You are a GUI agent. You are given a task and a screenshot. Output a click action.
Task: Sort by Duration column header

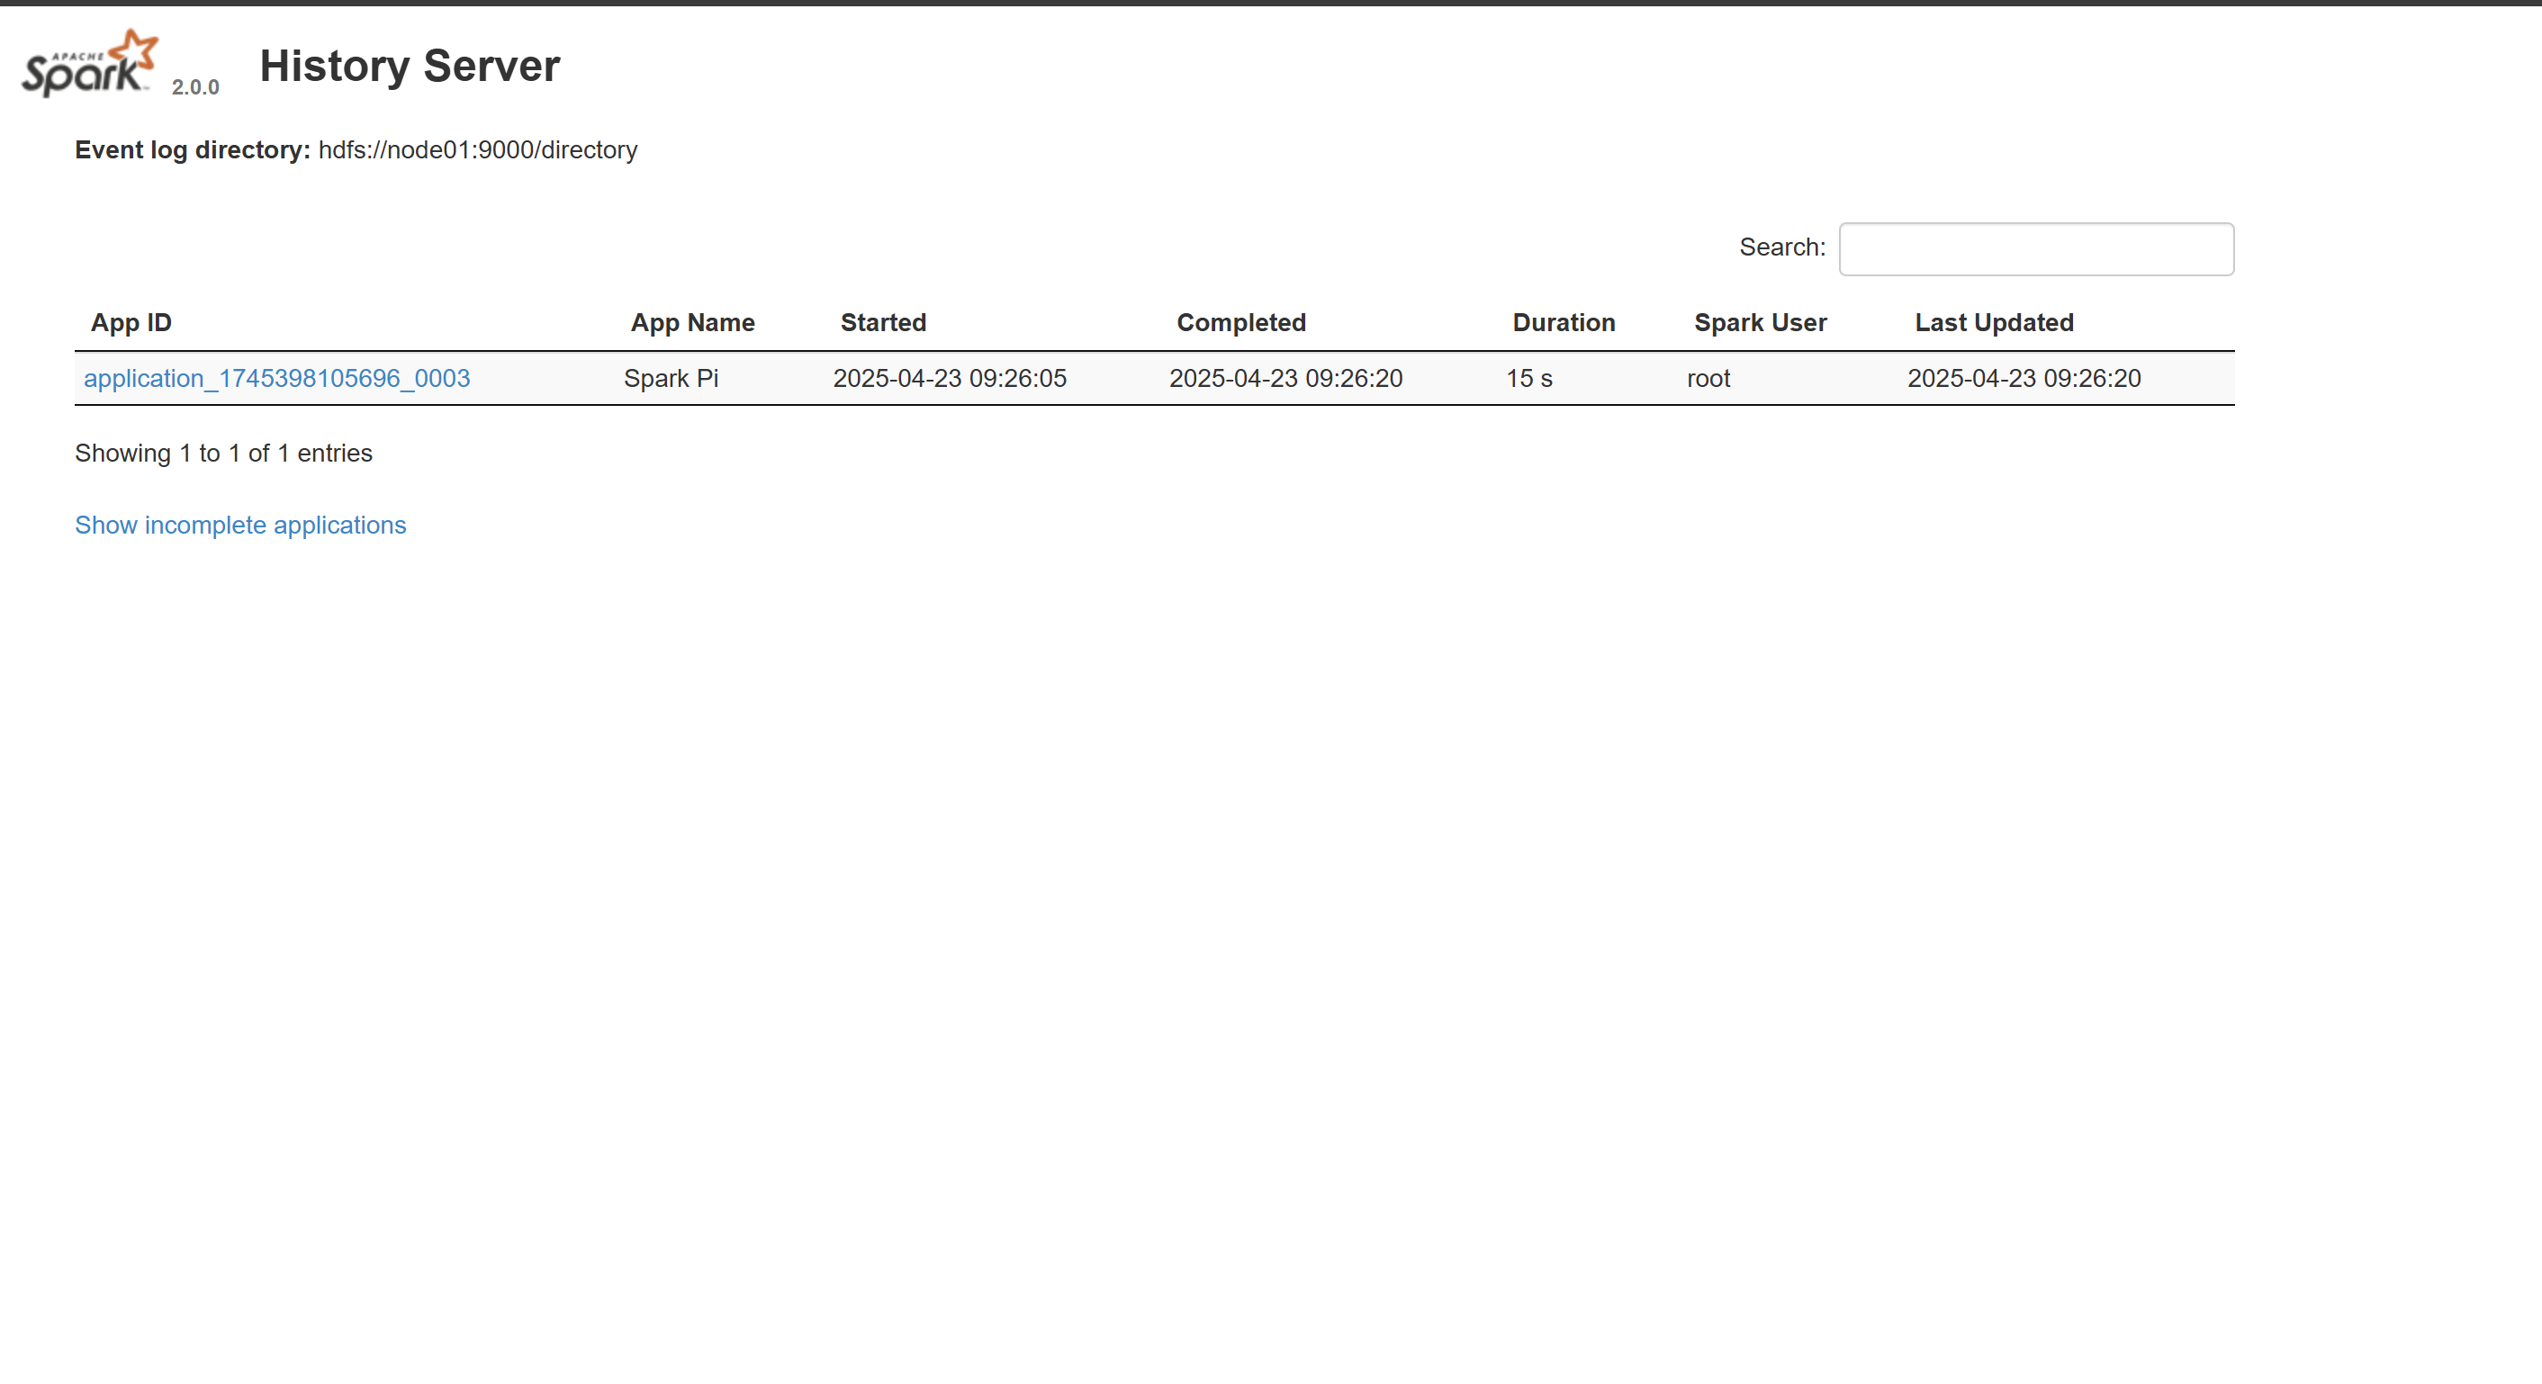pyautogui.click(x=1563, y=322)
